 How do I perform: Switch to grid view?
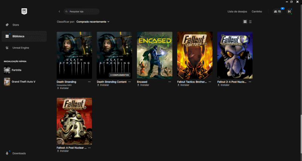click(x=245, y=22)
